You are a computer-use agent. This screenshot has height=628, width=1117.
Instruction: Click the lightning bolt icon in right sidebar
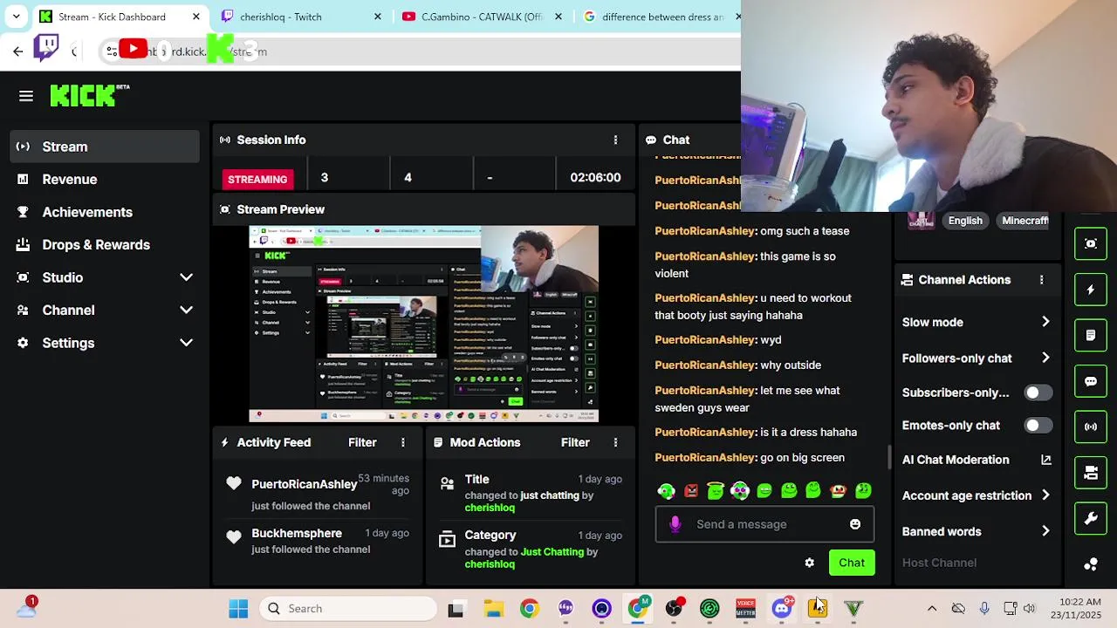[1091, 290]
